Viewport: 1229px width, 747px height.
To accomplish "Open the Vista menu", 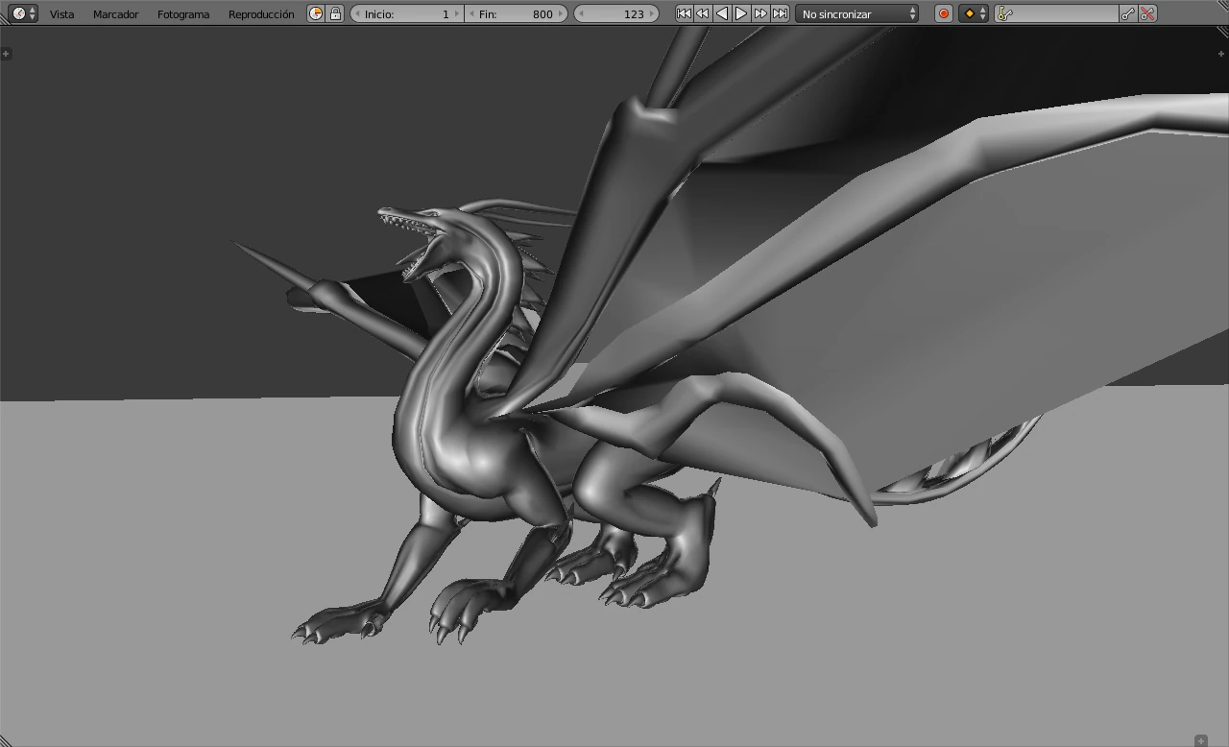I will pyautogui.click(x=61, y=14).
